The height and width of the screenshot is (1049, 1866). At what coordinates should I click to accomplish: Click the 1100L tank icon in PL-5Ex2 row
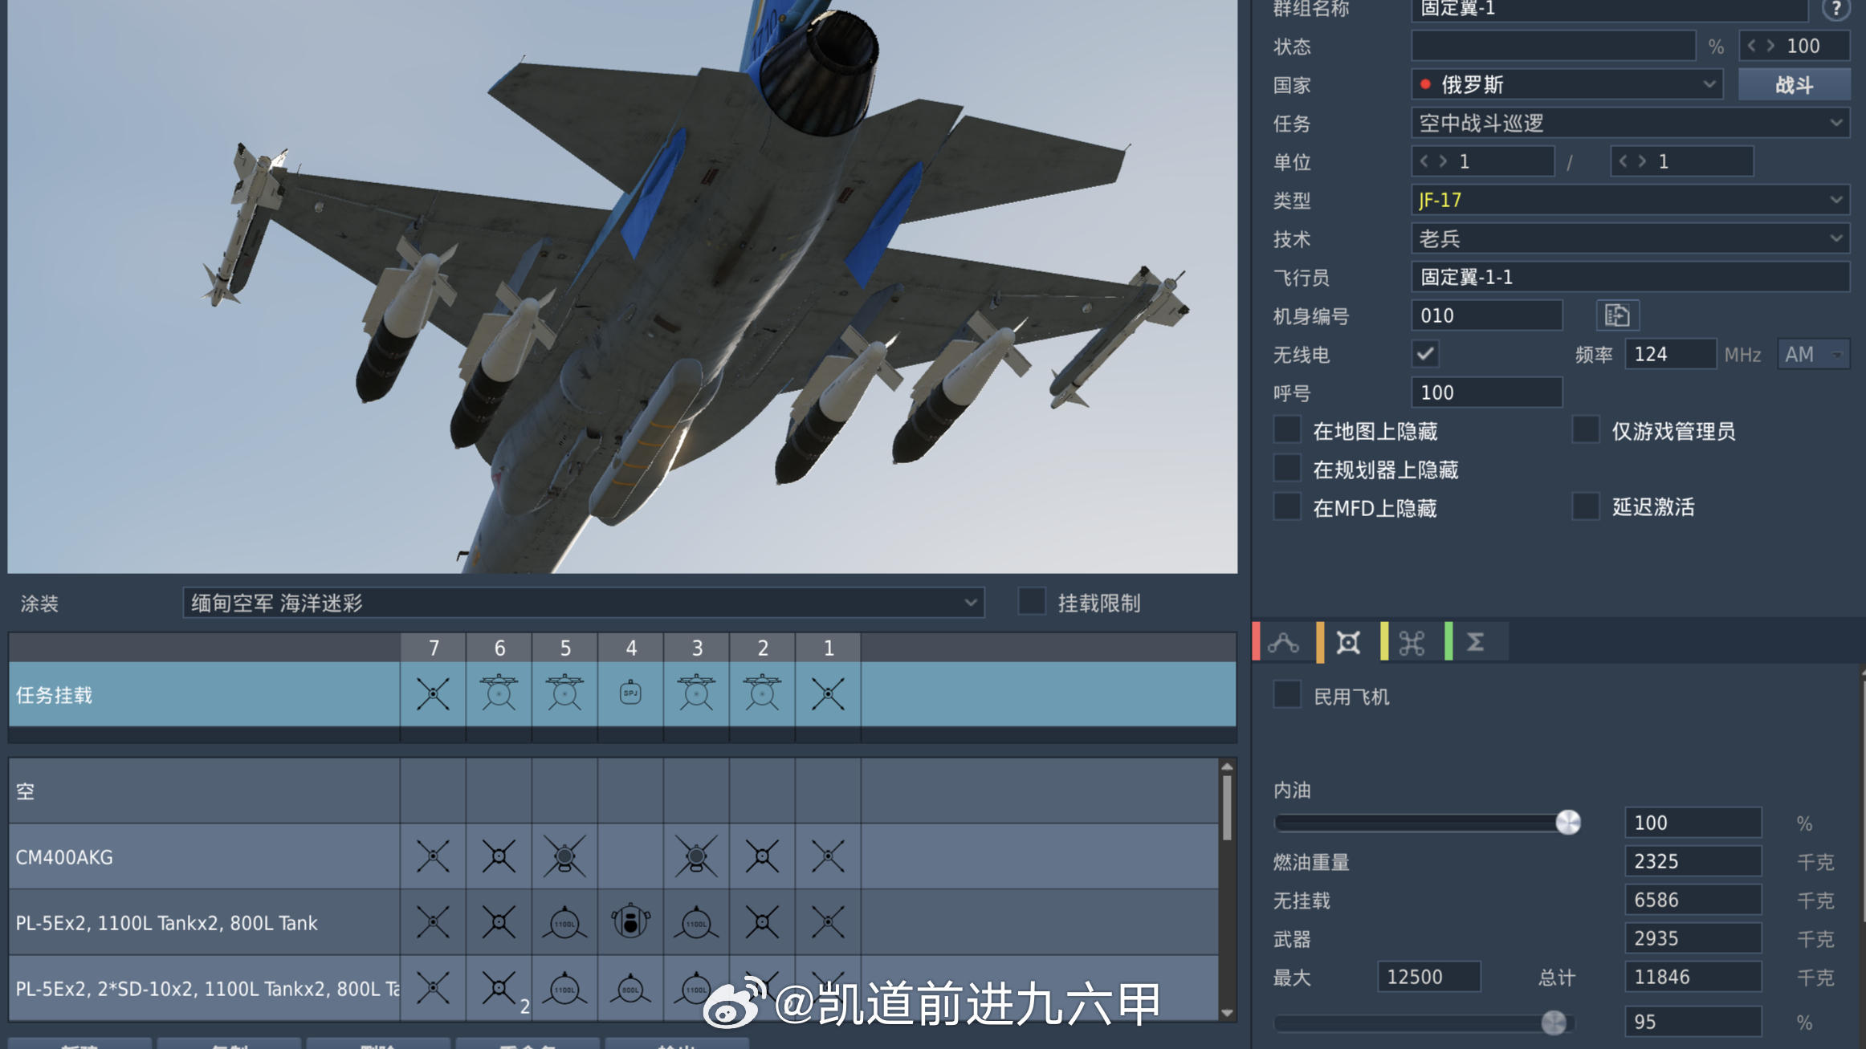pos(564,922)
